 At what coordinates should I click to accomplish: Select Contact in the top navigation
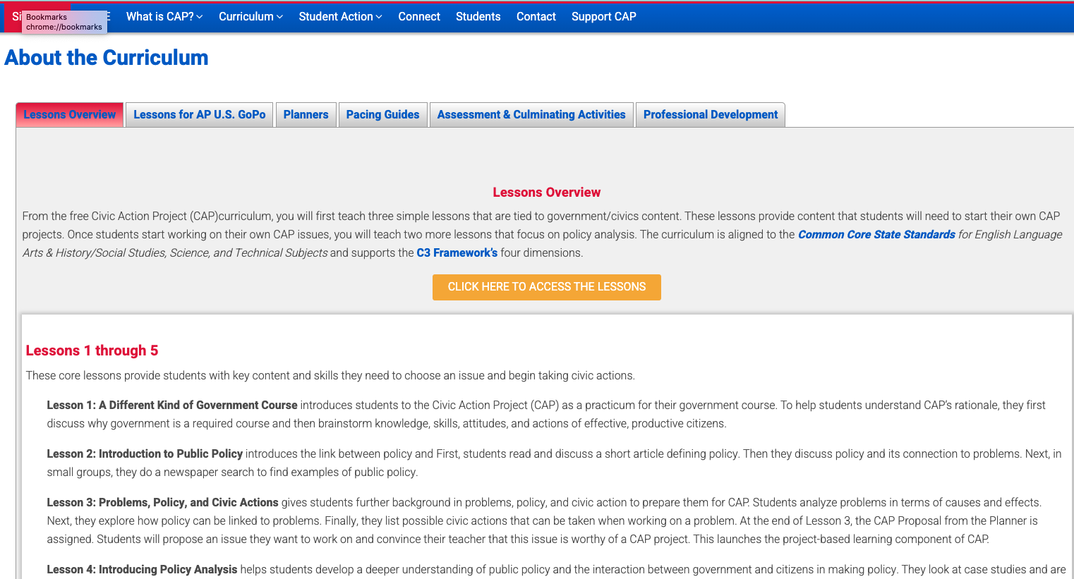click(536, 16)
